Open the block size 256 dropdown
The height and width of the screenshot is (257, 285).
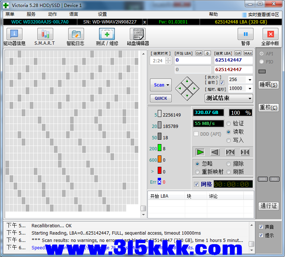tap(250, 80)
